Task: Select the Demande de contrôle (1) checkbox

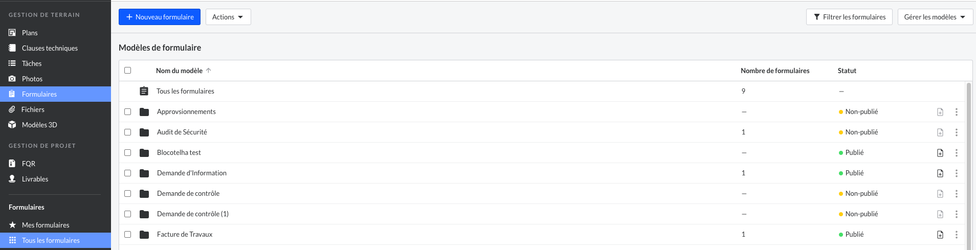Action: click(128, 214)
